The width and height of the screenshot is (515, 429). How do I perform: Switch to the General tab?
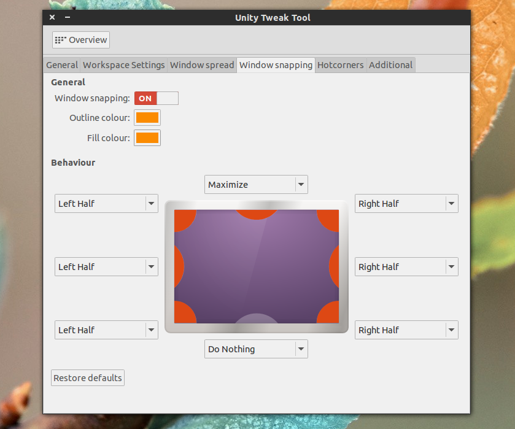(x=61, y=64)
